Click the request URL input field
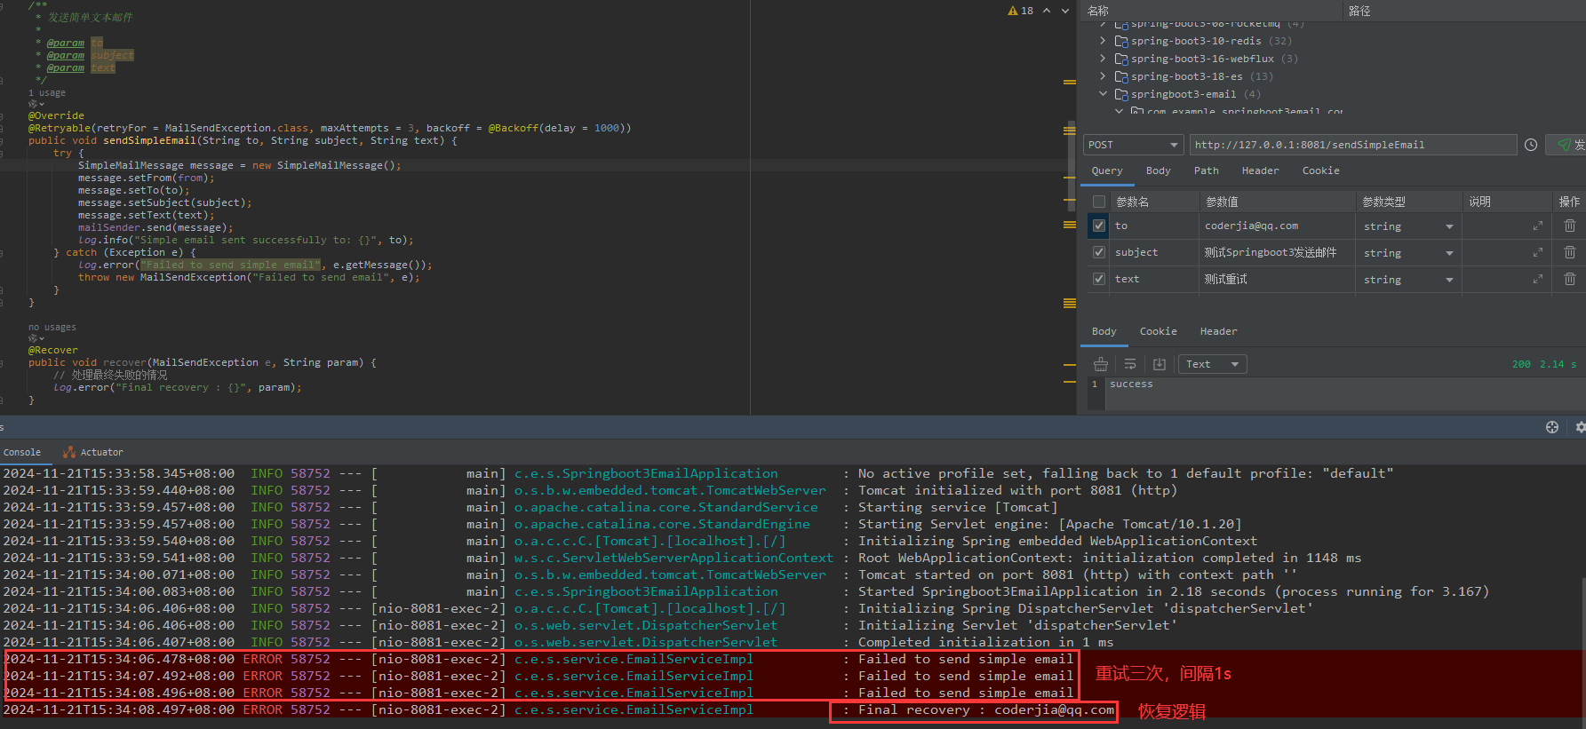This screenshot has height=729, width=1586. point(1353,145)
